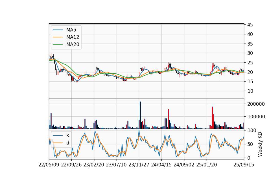
Task: Click the 23/02/20 date label
Action: click(x=94, y=165)
